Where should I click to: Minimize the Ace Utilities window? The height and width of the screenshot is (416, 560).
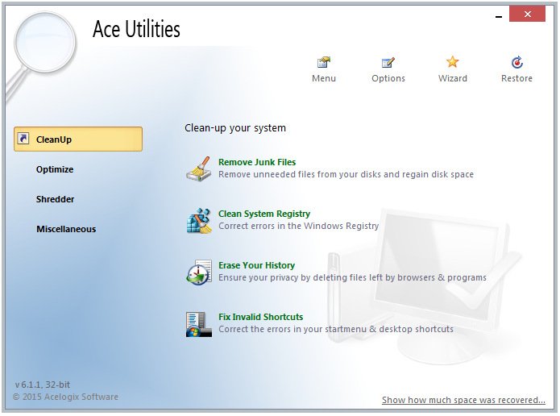coord(499,16)
